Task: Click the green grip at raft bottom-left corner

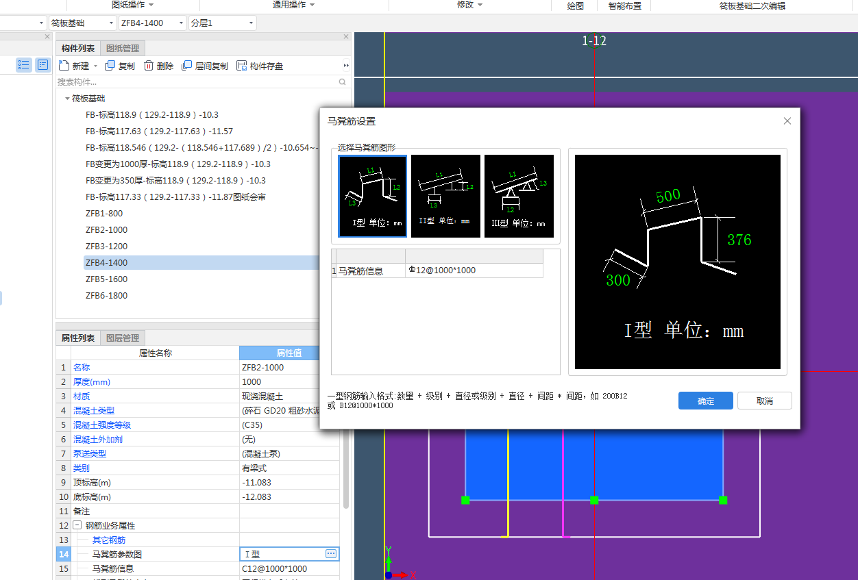Action: 465,500
